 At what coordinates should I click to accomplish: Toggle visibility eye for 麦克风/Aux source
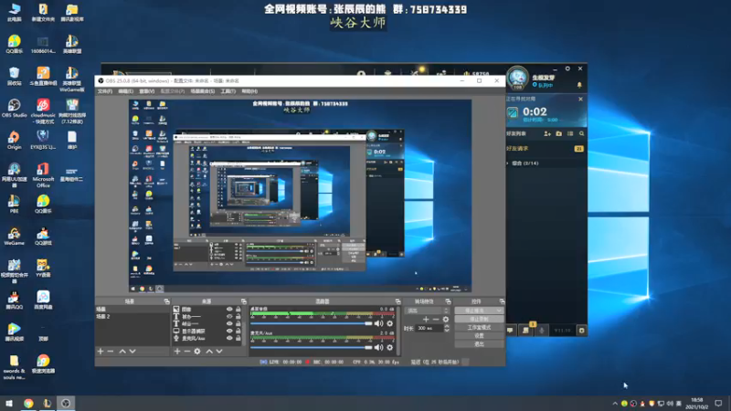pyautogui.click(x=229, y=338)
